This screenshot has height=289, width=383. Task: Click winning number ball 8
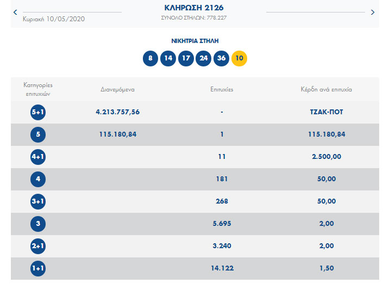point(150,59)
